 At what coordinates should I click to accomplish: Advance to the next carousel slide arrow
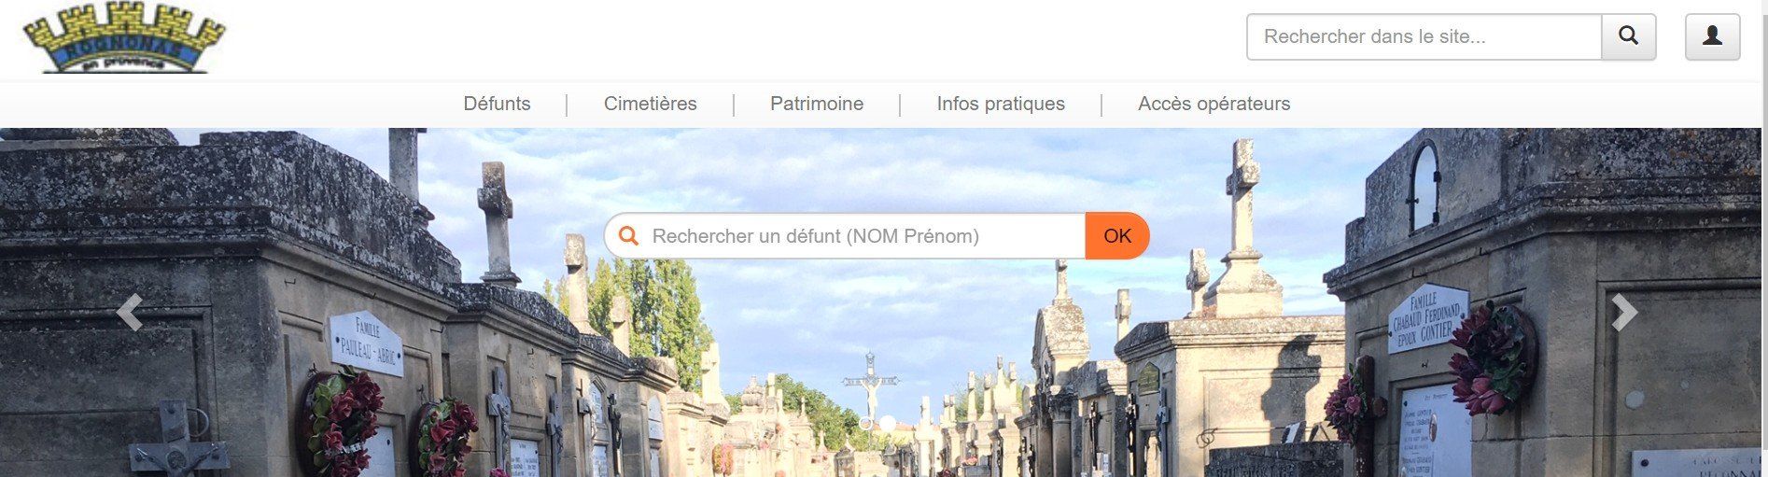[x=1624, y=313]
